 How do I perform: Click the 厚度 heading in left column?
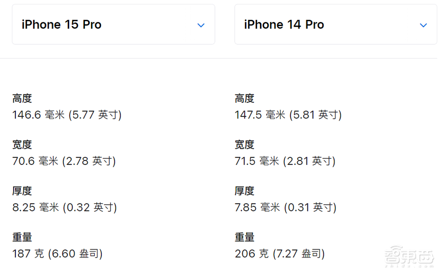tap(22, 190)
